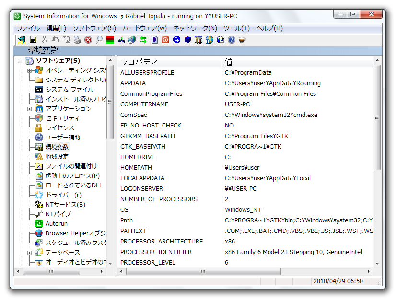The image size is (397, 301).
Task: Click the graph spikes monitor icon
Action: point(121,40)
